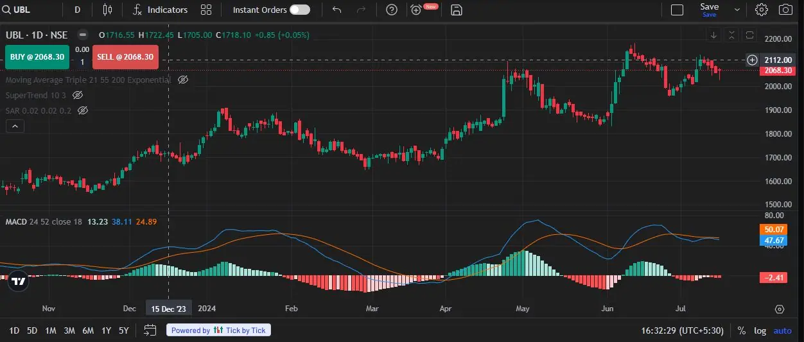Screen dimensions: 804x342
Task: Open chart settings gear
Action: tap(762, 10)
